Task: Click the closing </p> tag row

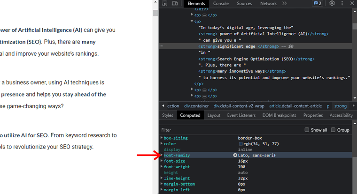Action: [x=199, y=84]
